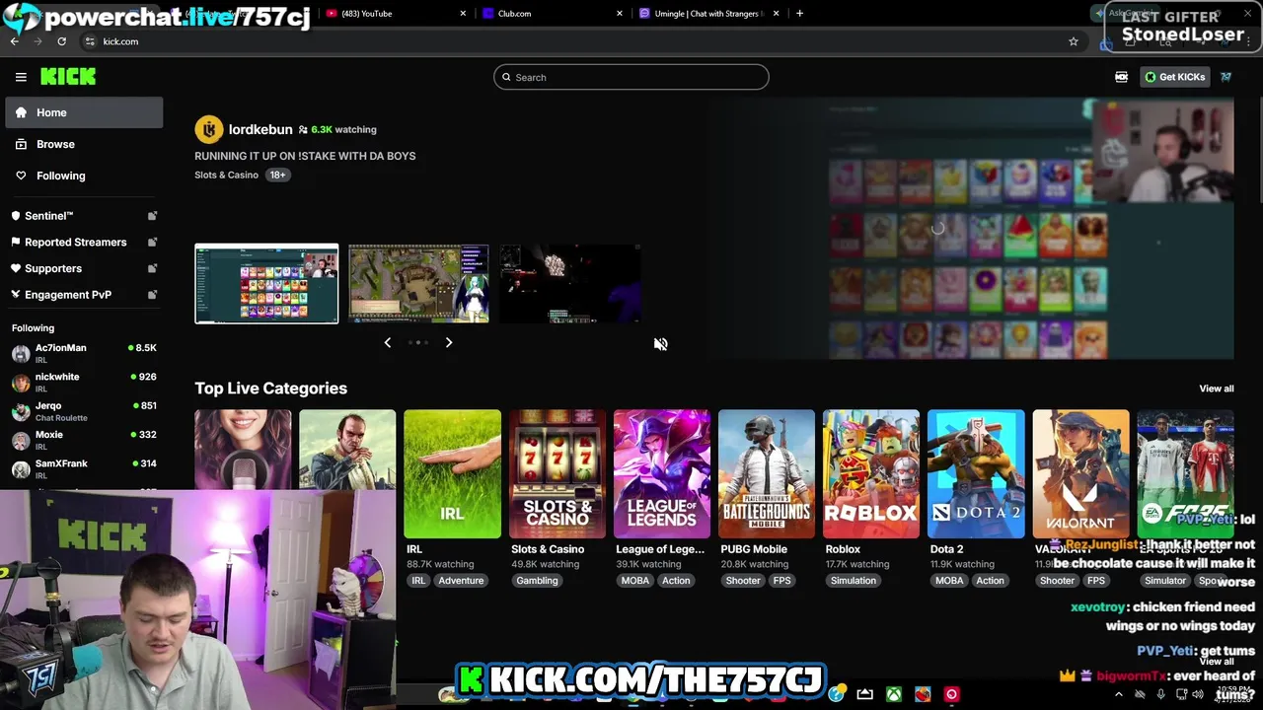Open the help icon in taskbar

[837, 694]
